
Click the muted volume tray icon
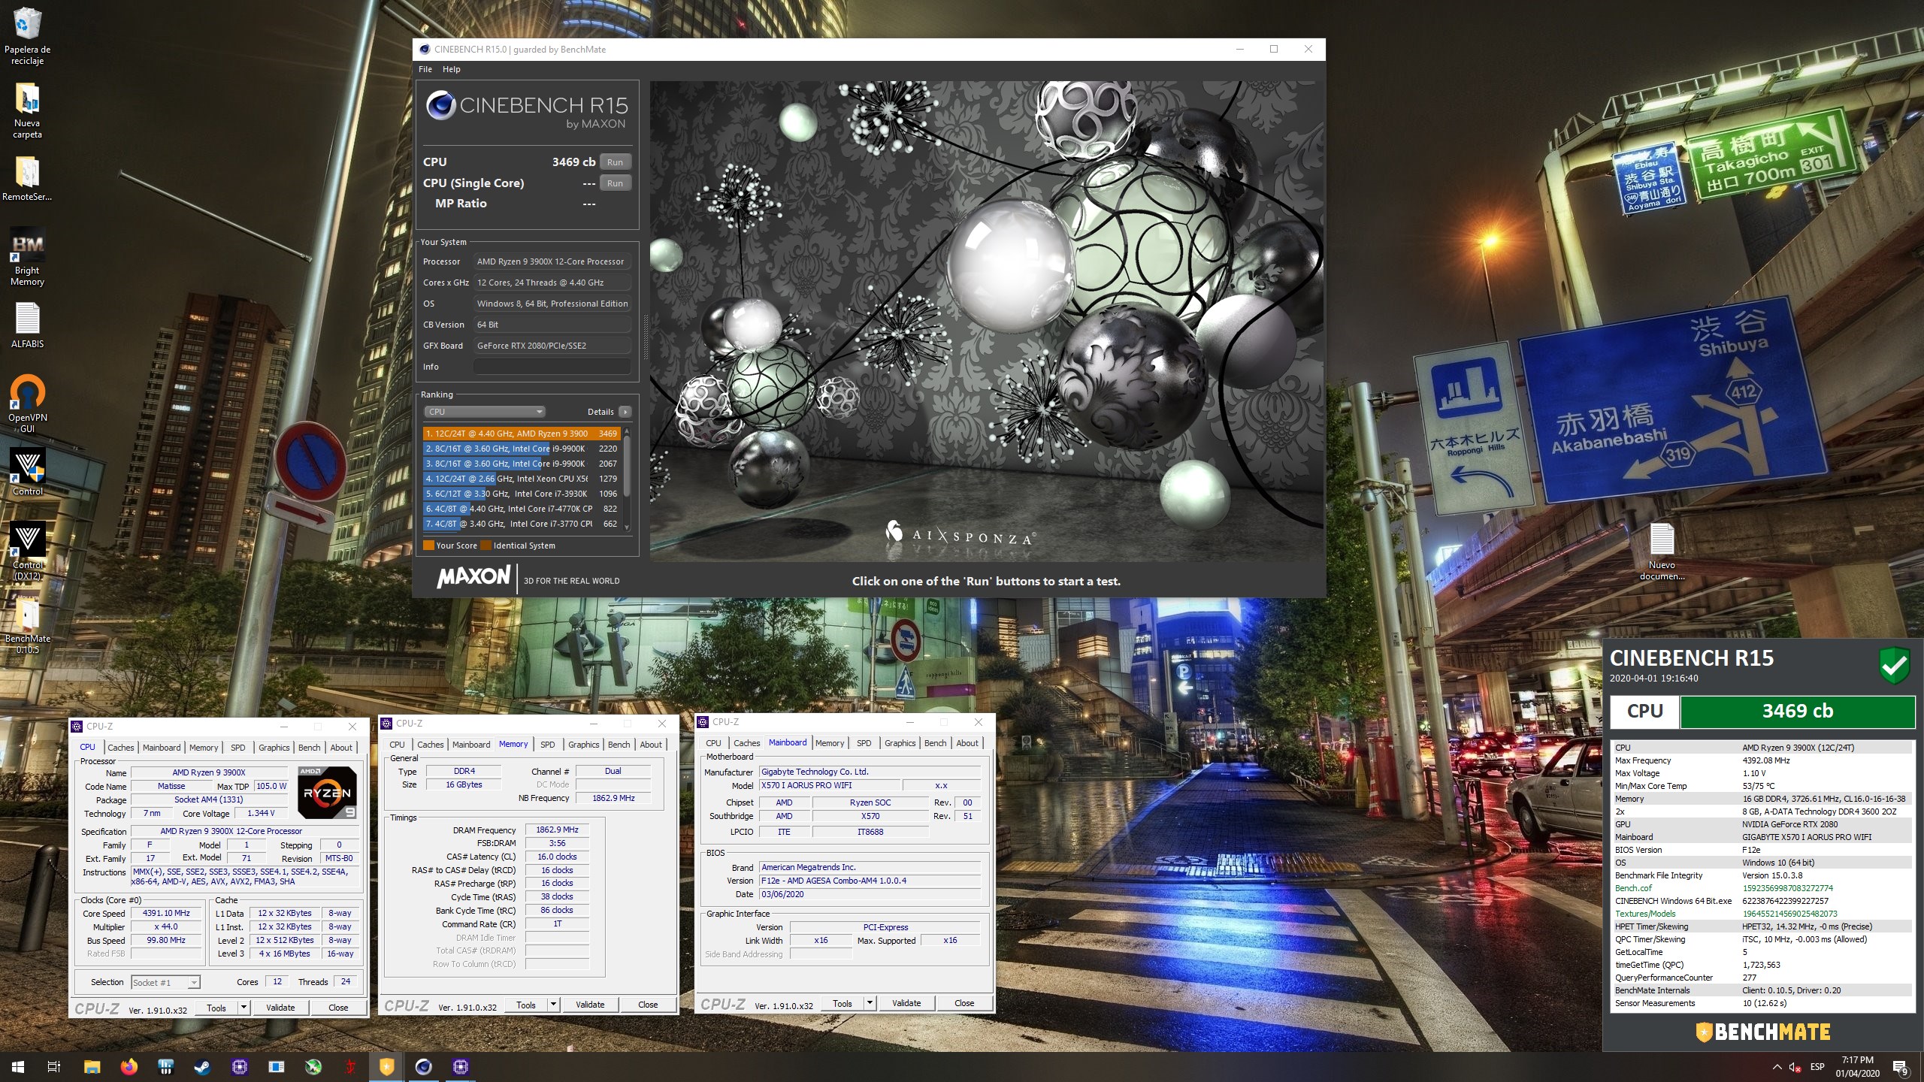[1795, 1067]
